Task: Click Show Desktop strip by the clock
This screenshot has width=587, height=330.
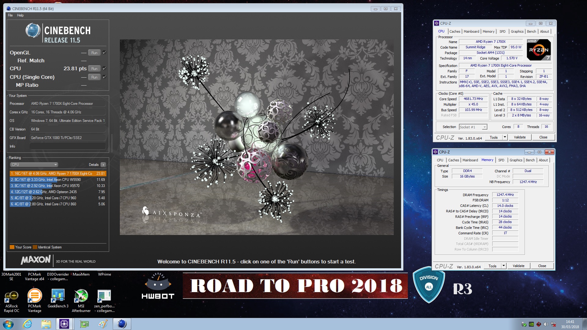Action: tap(585, 324)
